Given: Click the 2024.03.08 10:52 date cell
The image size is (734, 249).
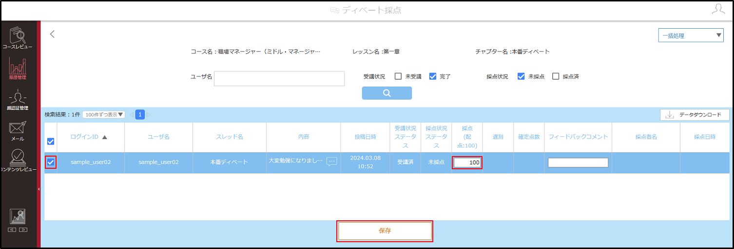Looking at the screenshot, I should 366,162.
